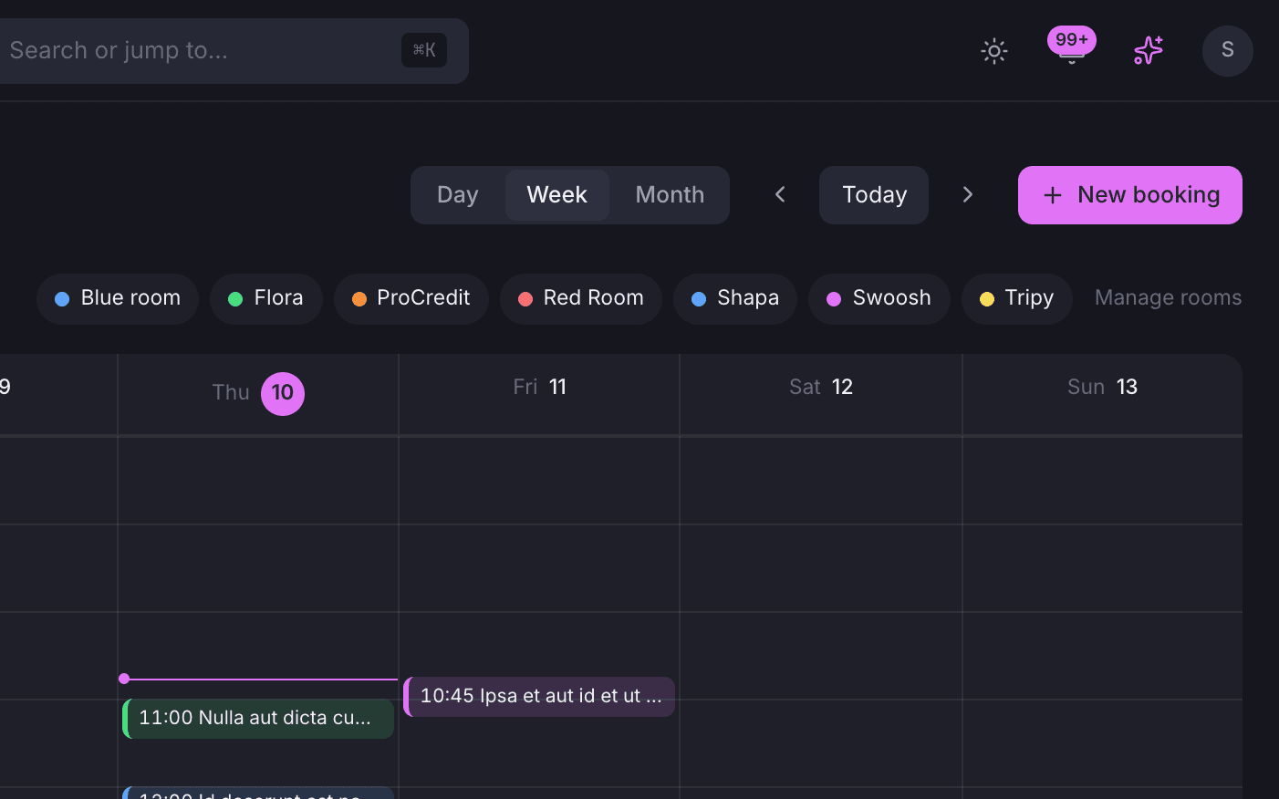Screen dimensions: 1279x799
Task: Open the user avatar labeled S
Action: click(x=1227, y=50)
